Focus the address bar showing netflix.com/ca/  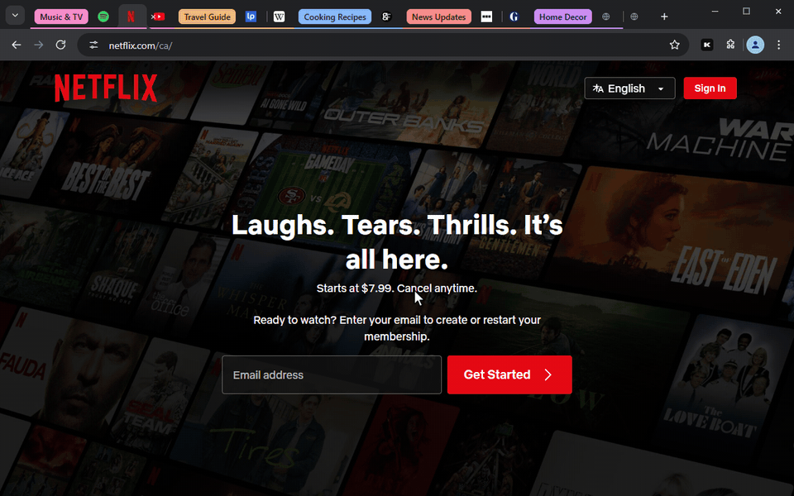383,45
